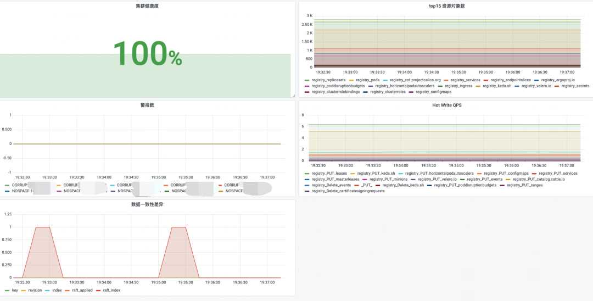The image size is (593, 301).
Task: Toggle registry_pods legend entry
Action: click(367, 80)
